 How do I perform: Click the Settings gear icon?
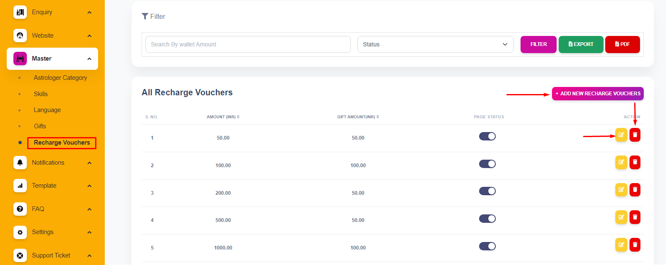pyautogui.click(x=20, y=232)
